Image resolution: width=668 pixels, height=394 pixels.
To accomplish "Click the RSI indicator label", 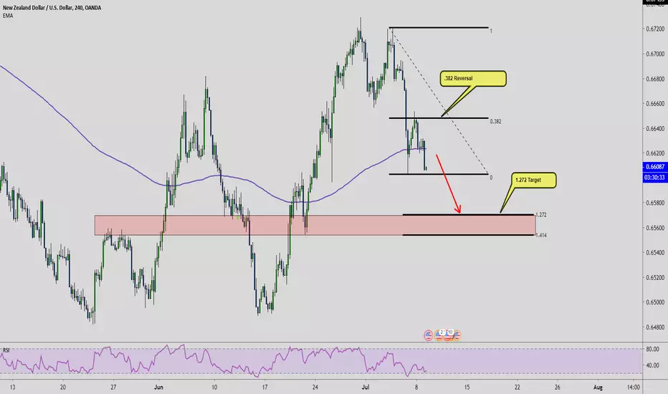I will [6, 350].
